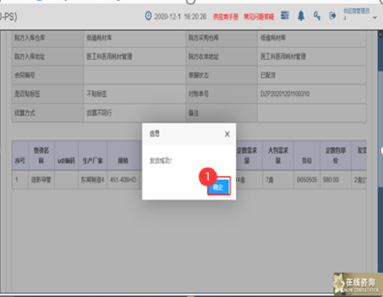Image resolution: width=383 pixels, height=297 pixels.
Task: Click the 大包需求量 column header
Action: point(278,155)
